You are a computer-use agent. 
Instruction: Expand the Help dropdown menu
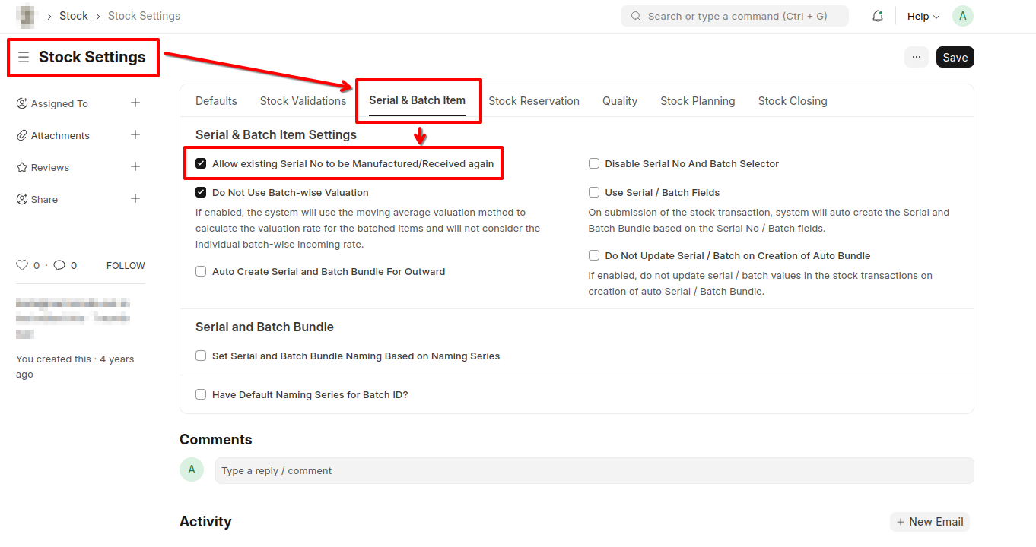tap(923, 17)
